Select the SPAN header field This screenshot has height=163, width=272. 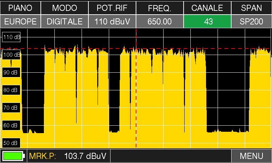252,8
